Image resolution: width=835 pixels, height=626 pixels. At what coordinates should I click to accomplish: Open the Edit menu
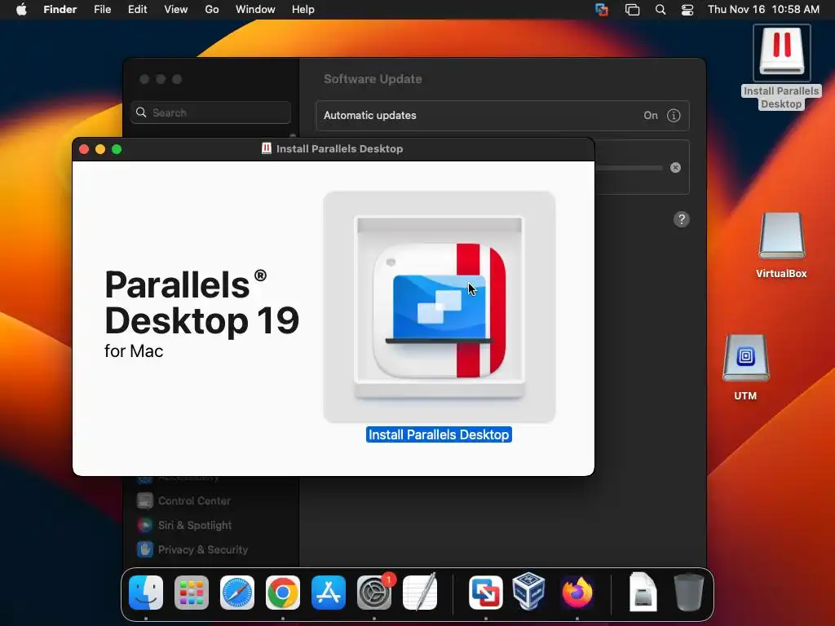(x=137, y=10)
